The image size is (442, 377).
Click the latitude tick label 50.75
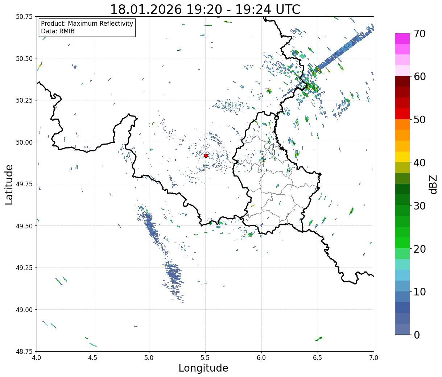coord(24,17)
